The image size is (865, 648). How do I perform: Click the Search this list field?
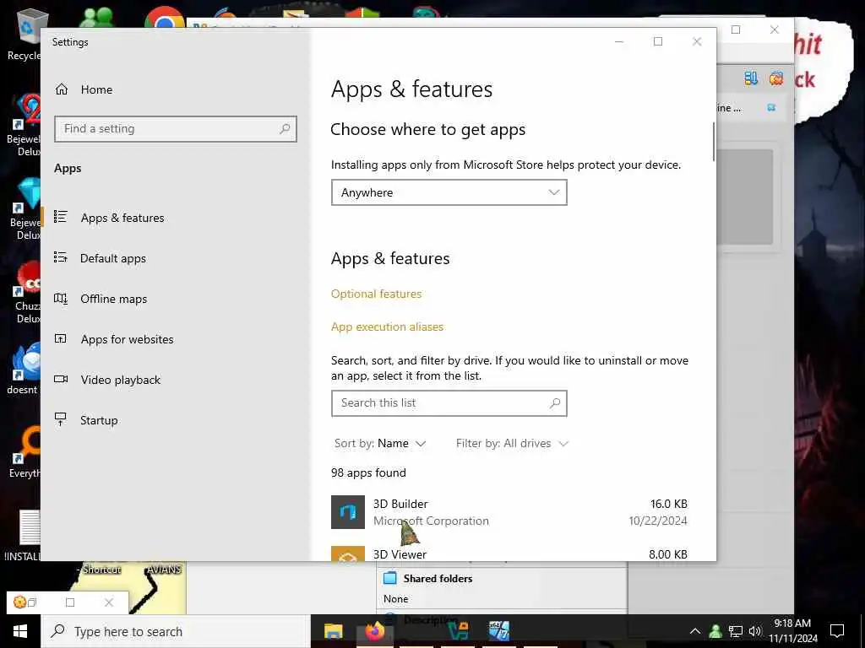[449, 403]
